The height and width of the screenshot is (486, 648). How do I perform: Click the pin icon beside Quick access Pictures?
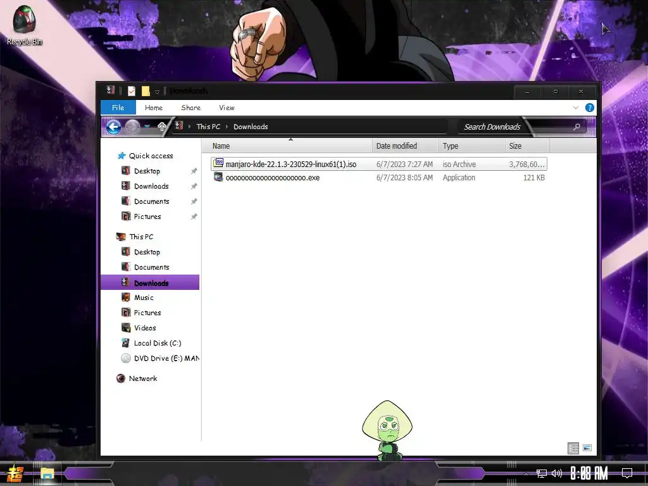pos(194,216)
